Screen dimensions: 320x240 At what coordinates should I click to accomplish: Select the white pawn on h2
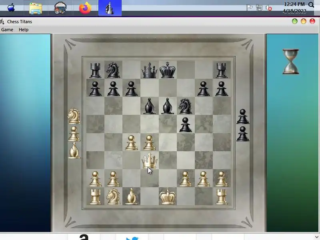tap(222, 179)
